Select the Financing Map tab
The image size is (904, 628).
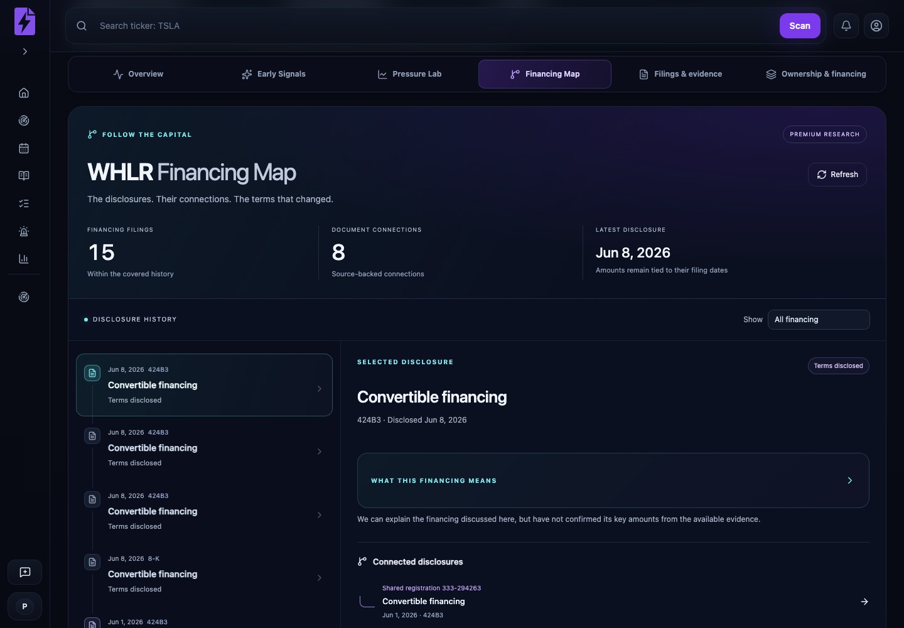[x=545, y=74]
